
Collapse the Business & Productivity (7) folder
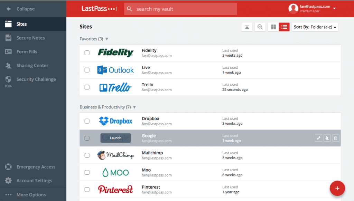(134, 107)
